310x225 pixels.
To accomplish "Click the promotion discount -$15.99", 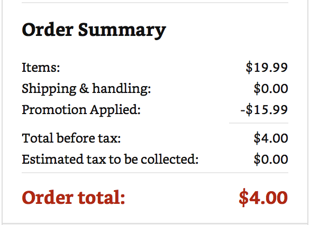I will point(264,110).
